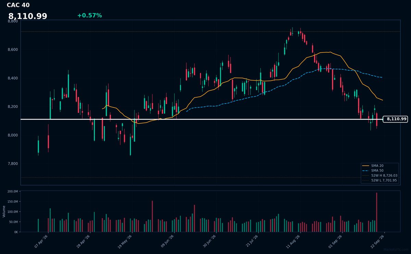411x254 pixels.
Task: Click the Volume axis title
Action: click(4, 211)
